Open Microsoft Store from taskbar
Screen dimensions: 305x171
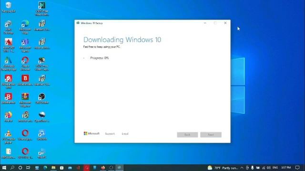(x=61, y=168)
